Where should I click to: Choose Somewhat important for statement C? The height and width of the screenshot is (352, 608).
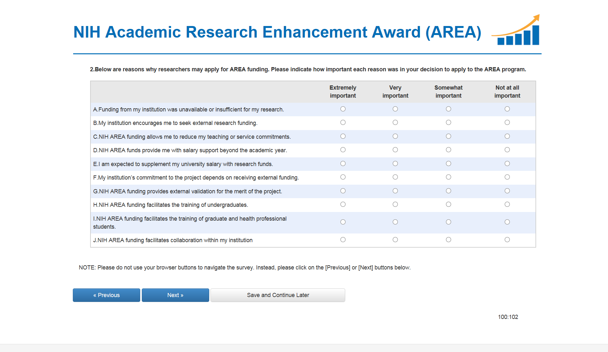pos(449,136)
